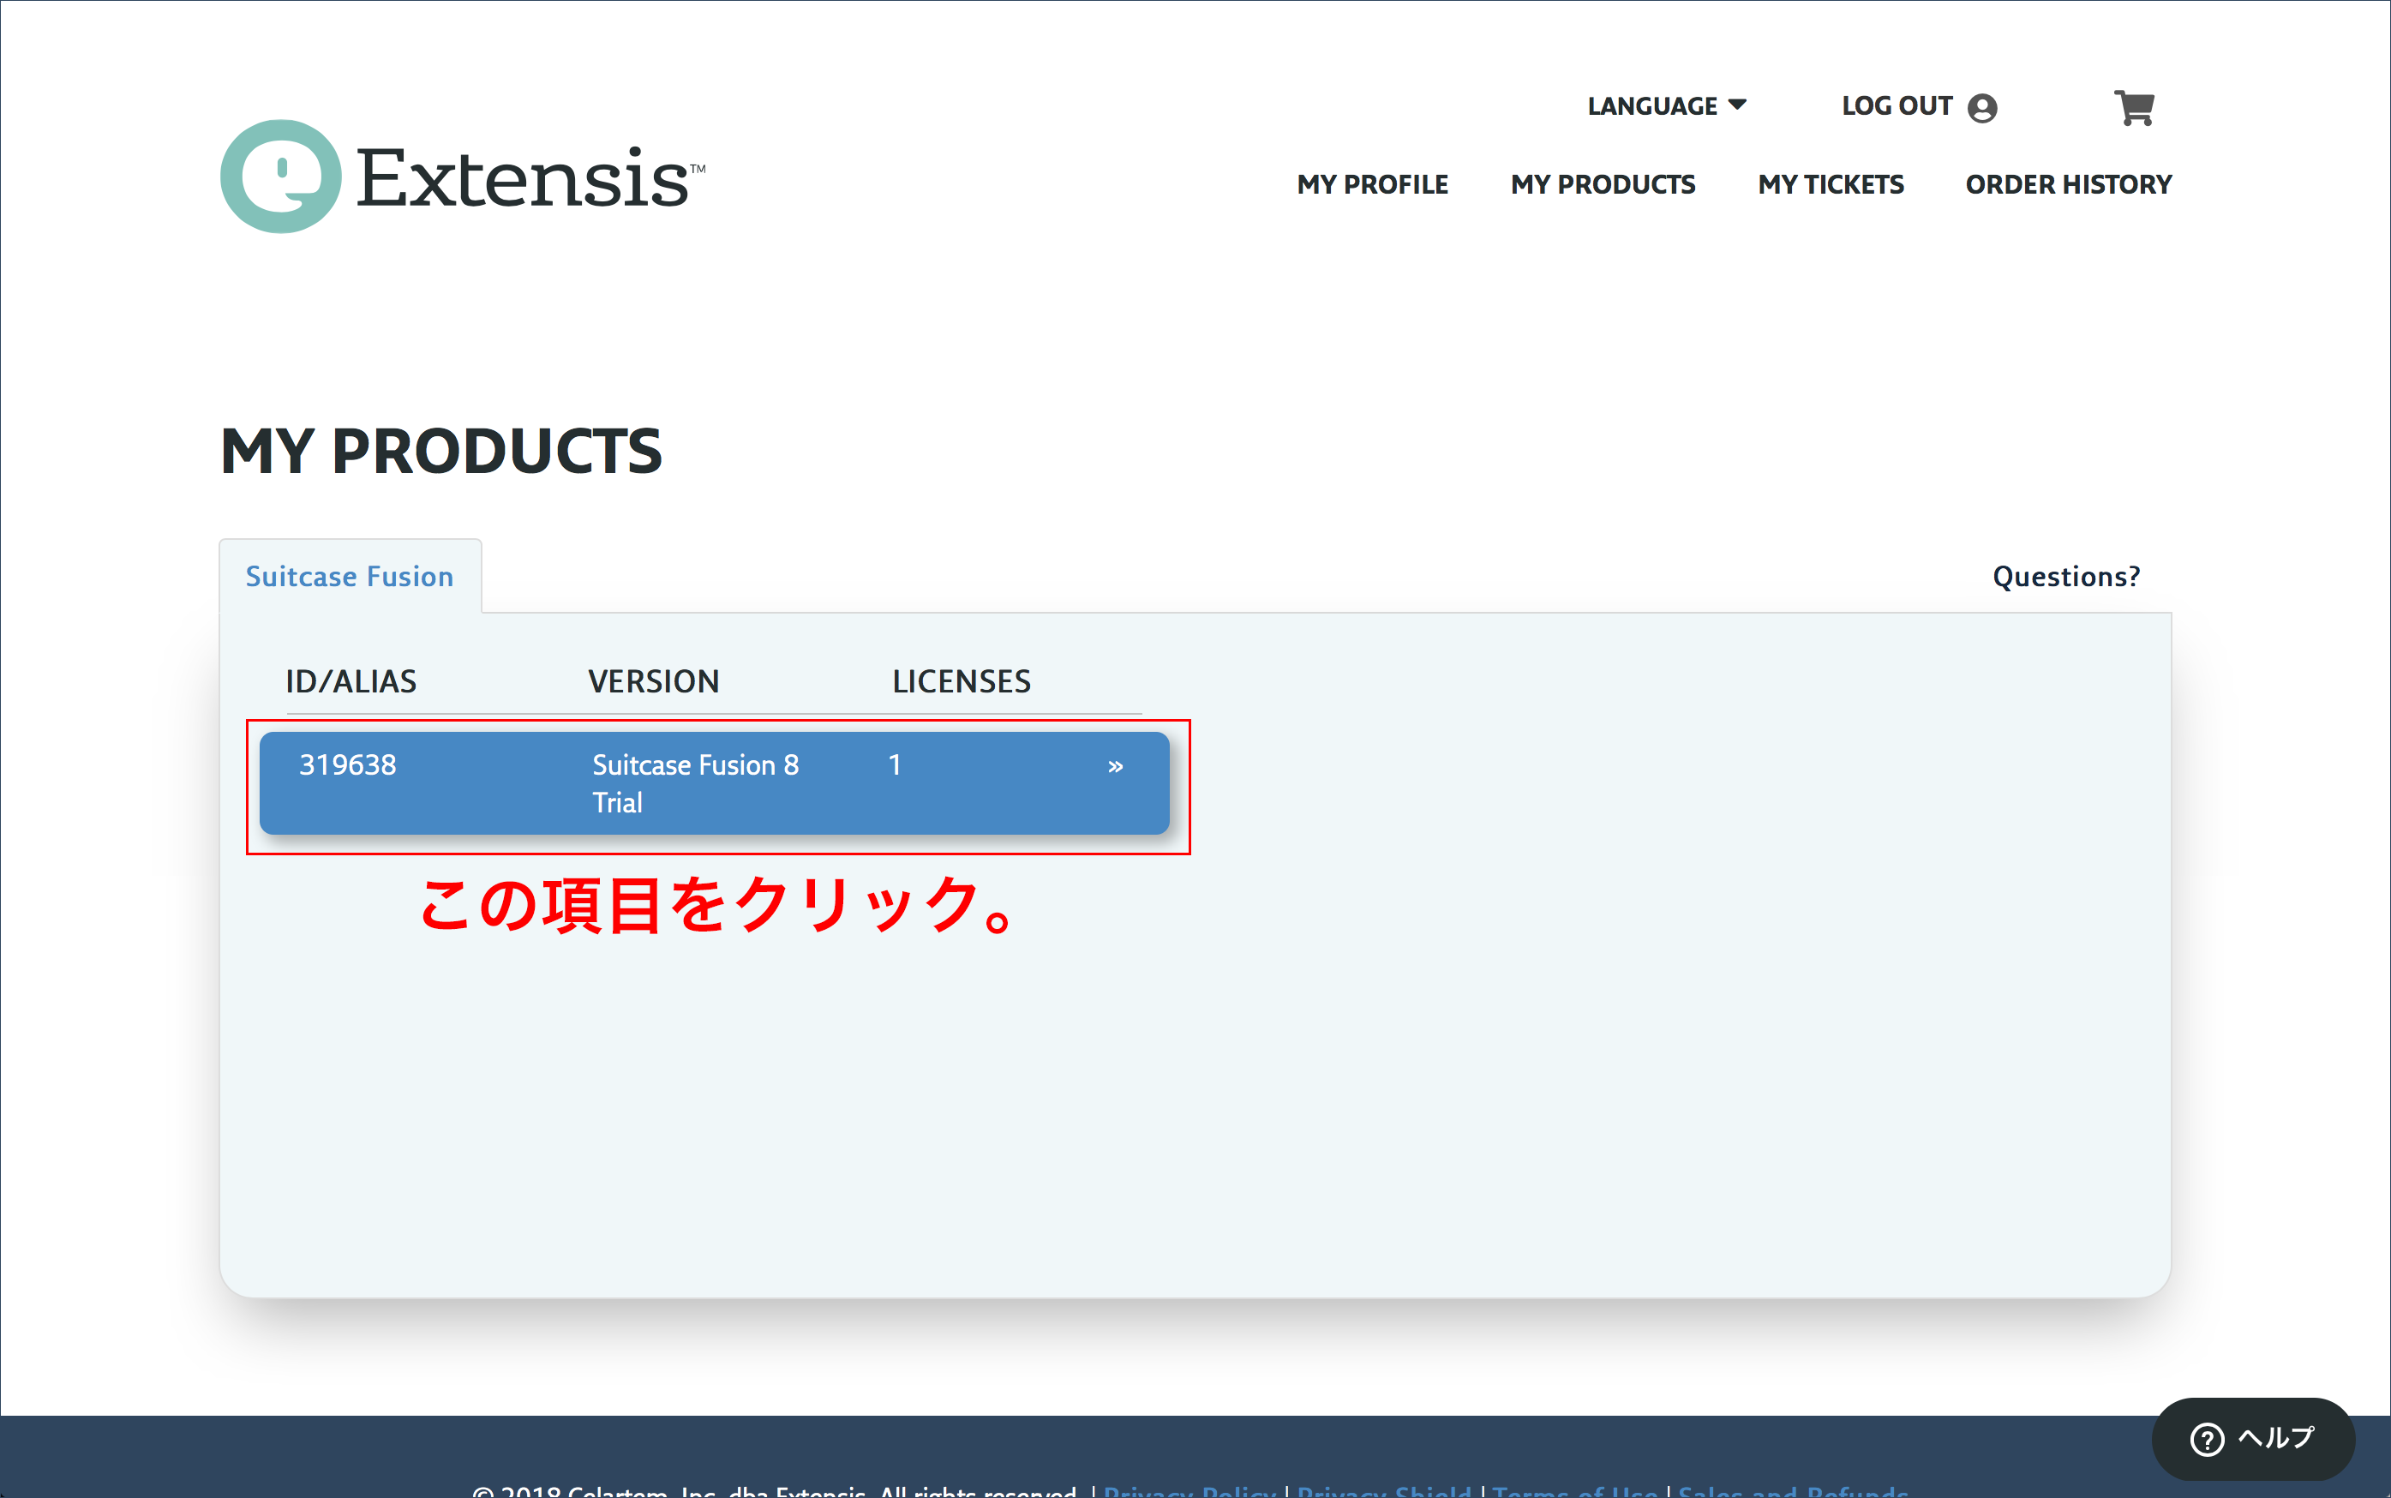Open the shopping cart icon

[2135, 107]
